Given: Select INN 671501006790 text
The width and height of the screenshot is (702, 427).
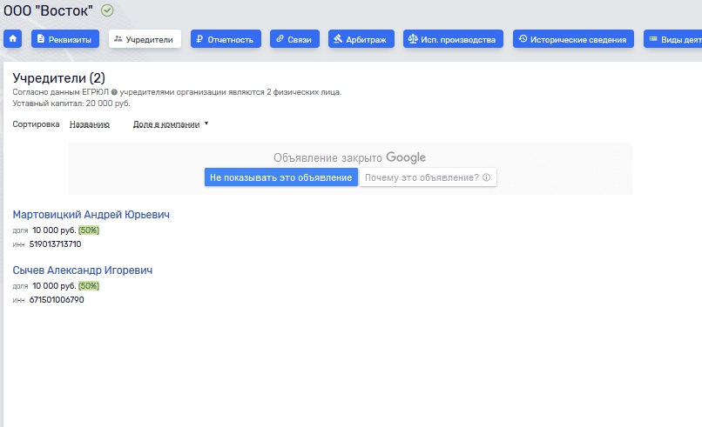Looking at the screenshot, I should click(57, 299).
